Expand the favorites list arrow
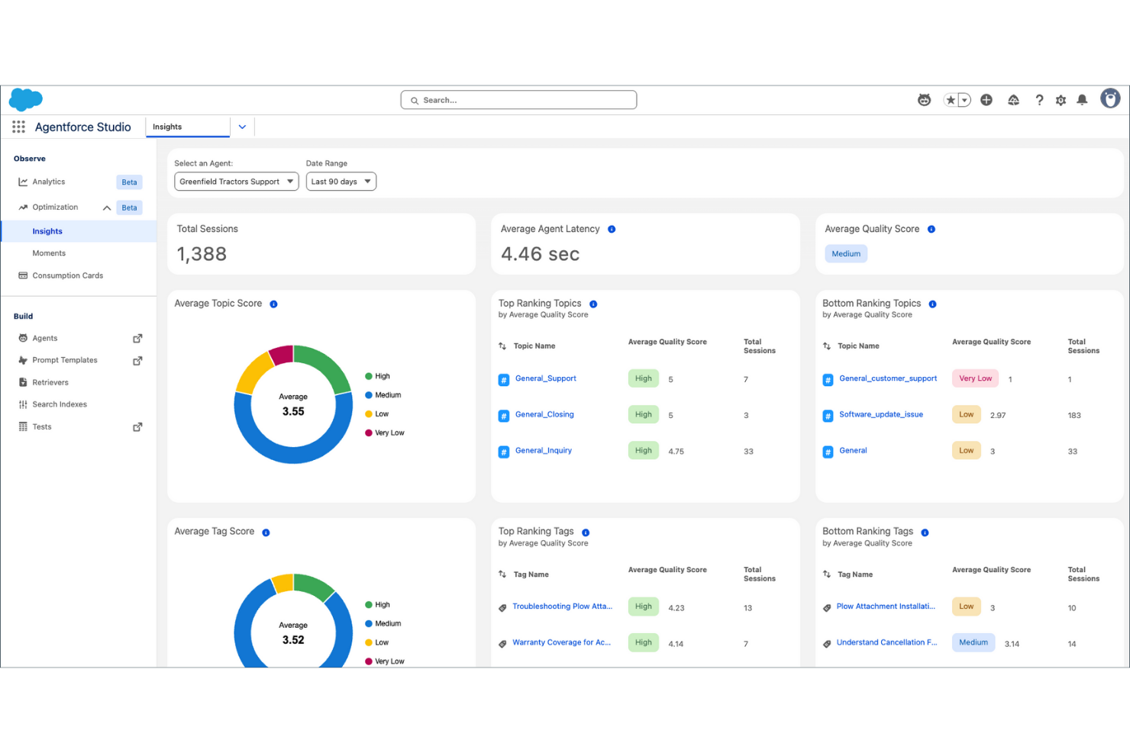1130x753 pixels. tap(964, 99)
